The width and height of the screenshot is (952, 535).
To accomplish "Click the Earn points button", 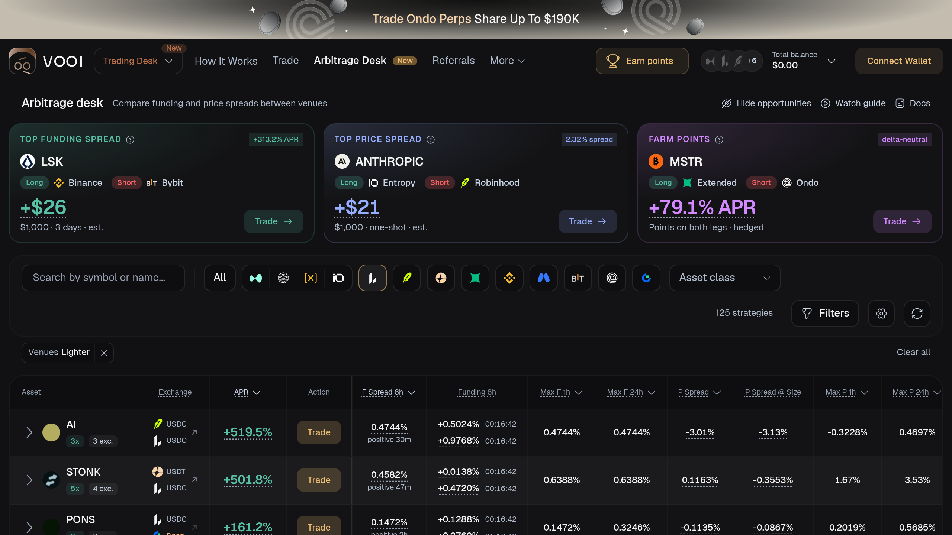I will coord(642,61).
